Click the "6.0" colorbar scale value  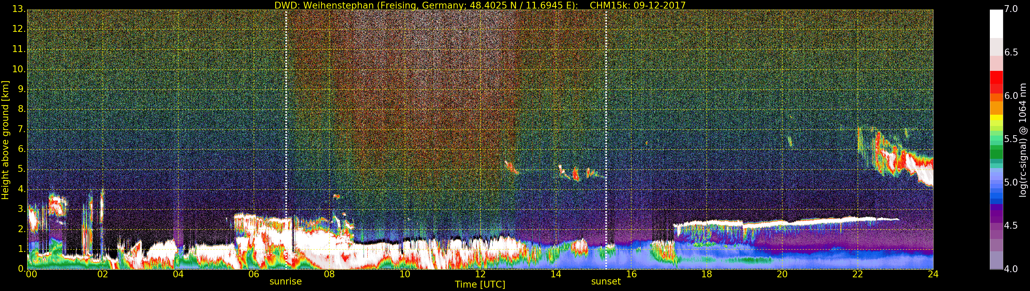[1011, 96]
